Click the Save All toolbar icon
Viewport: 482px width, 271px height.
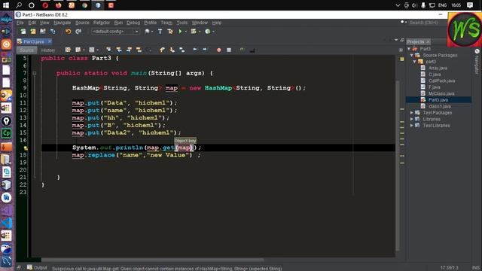tap(53, 32)
